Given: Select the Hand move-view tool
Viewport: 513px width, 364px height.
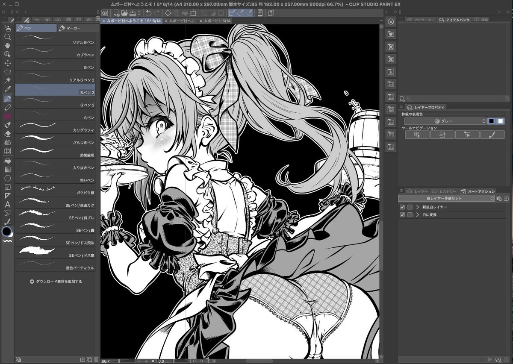Looking at the screenshot, I should (x=7, y=46).
